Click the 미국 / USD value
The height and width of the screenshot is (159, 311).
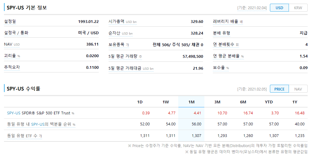tap(88, 33)
